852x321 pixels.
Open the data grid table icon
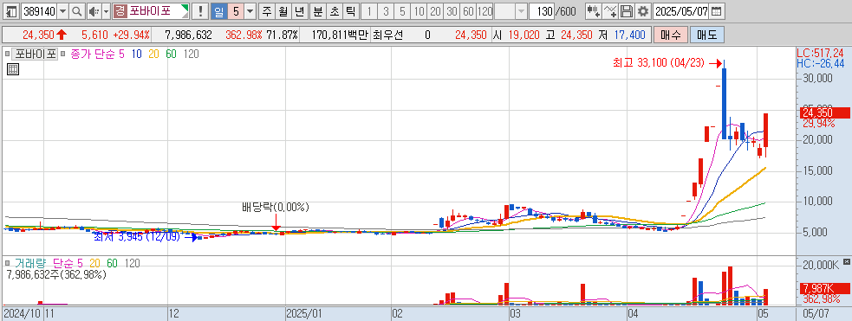[x=12, y=69]
